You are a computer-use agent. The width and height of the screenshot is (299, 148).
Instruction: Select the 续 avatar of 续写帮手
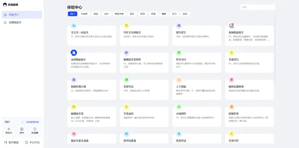(179, 25)
